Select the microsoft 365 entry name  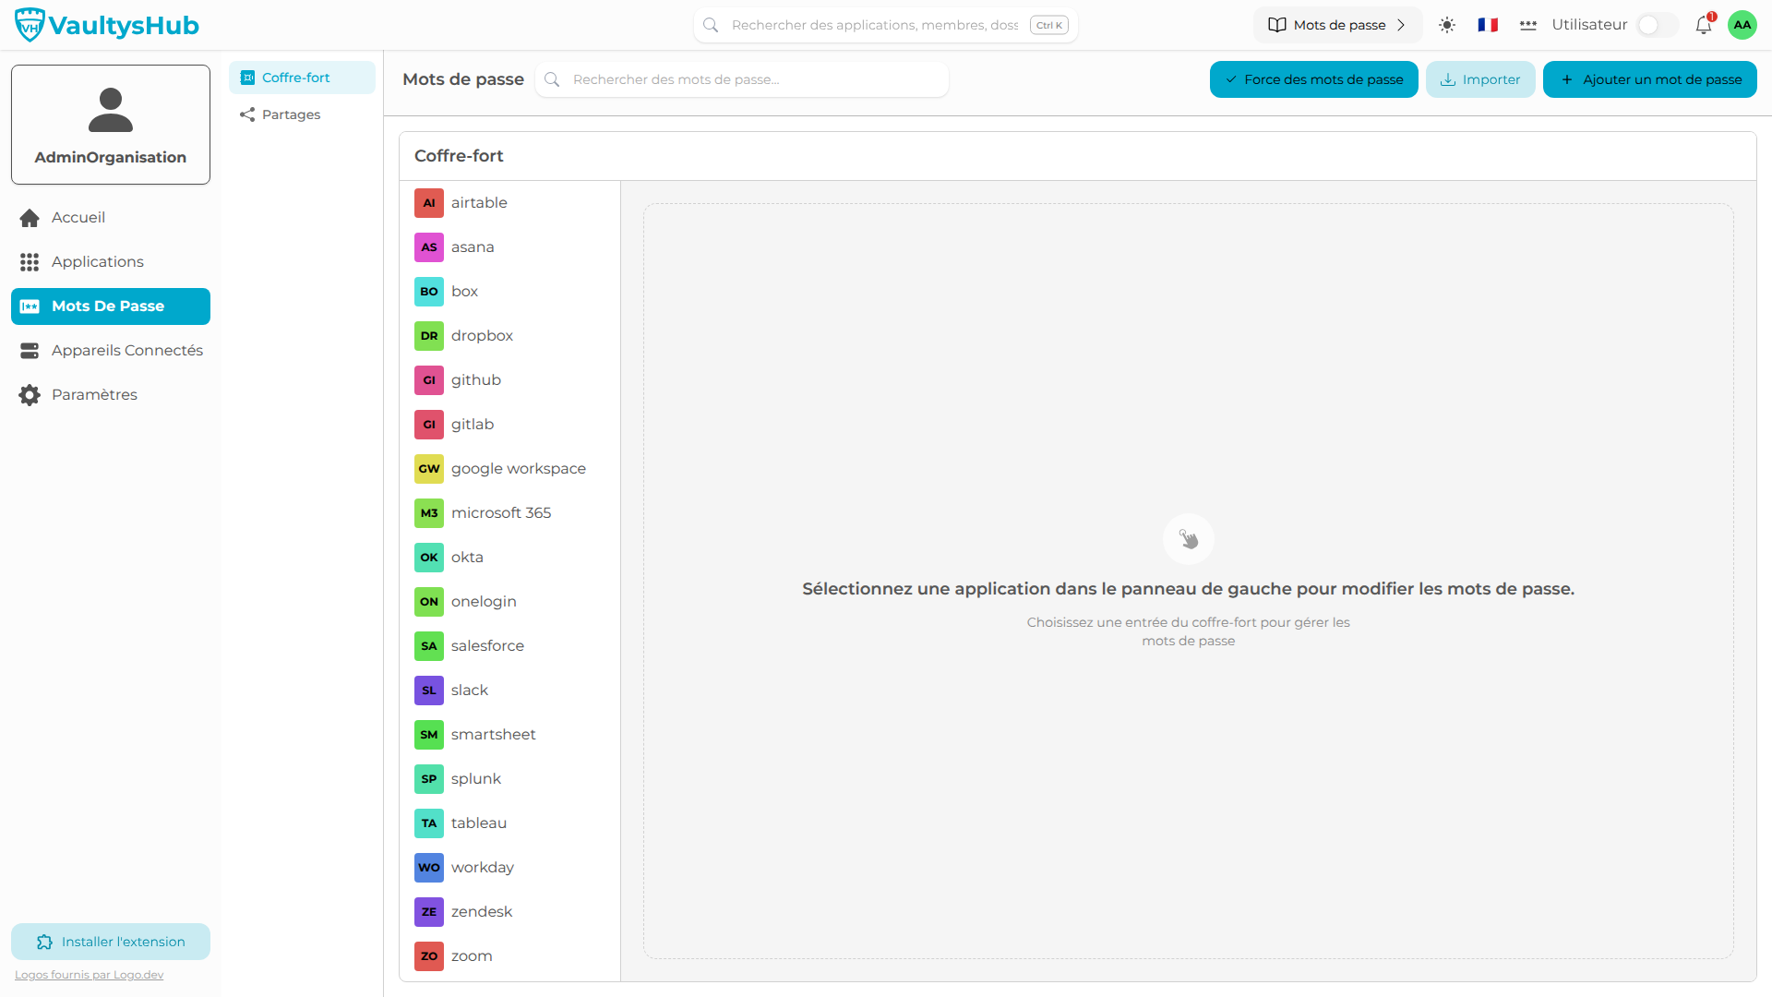click(x=501, y=513)
